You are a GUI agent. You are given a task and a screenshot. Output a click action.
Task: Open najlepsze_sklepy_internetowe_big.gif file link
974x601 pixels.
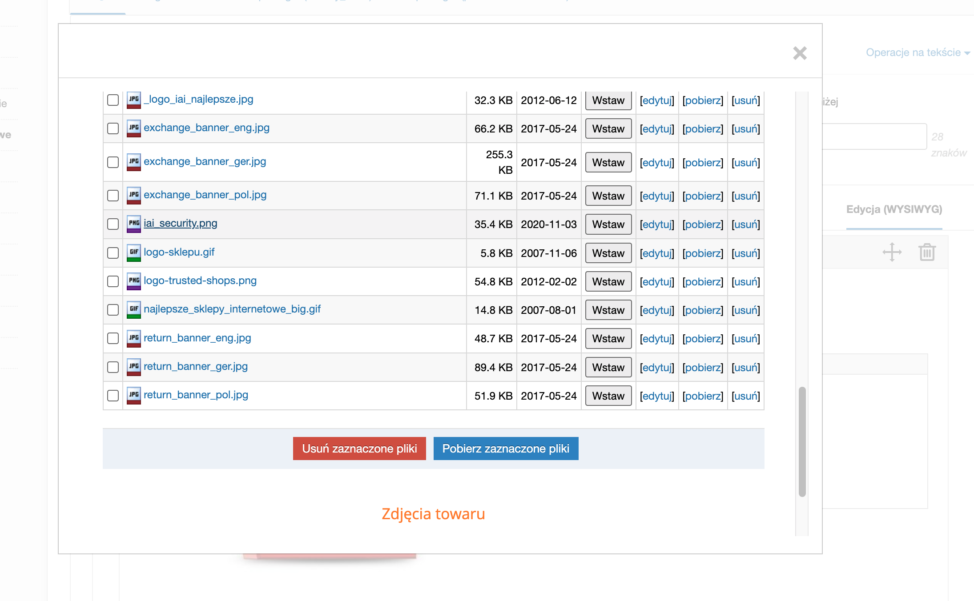232,309
